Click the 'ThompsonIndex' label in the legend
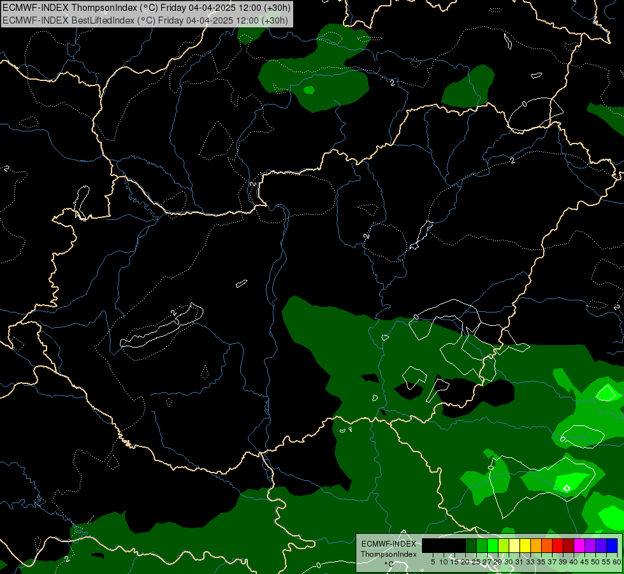The height and width of the screenshot is (574, 624). tap(389, 554)
